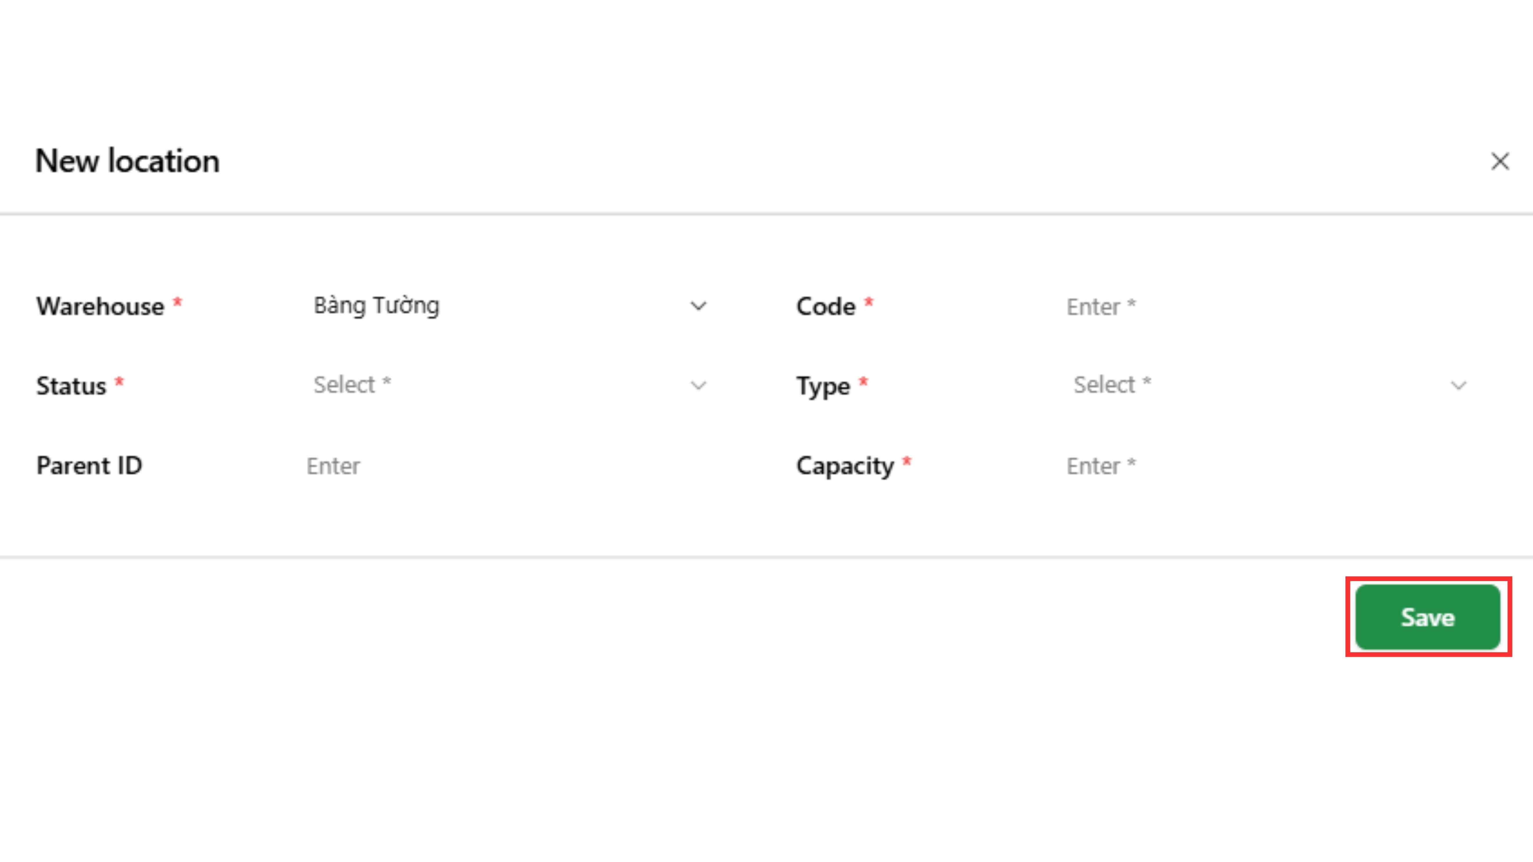Click the green Save button
This screenshot has height=862, width=1533.
pyautogui.click(x=1427, y=617)
